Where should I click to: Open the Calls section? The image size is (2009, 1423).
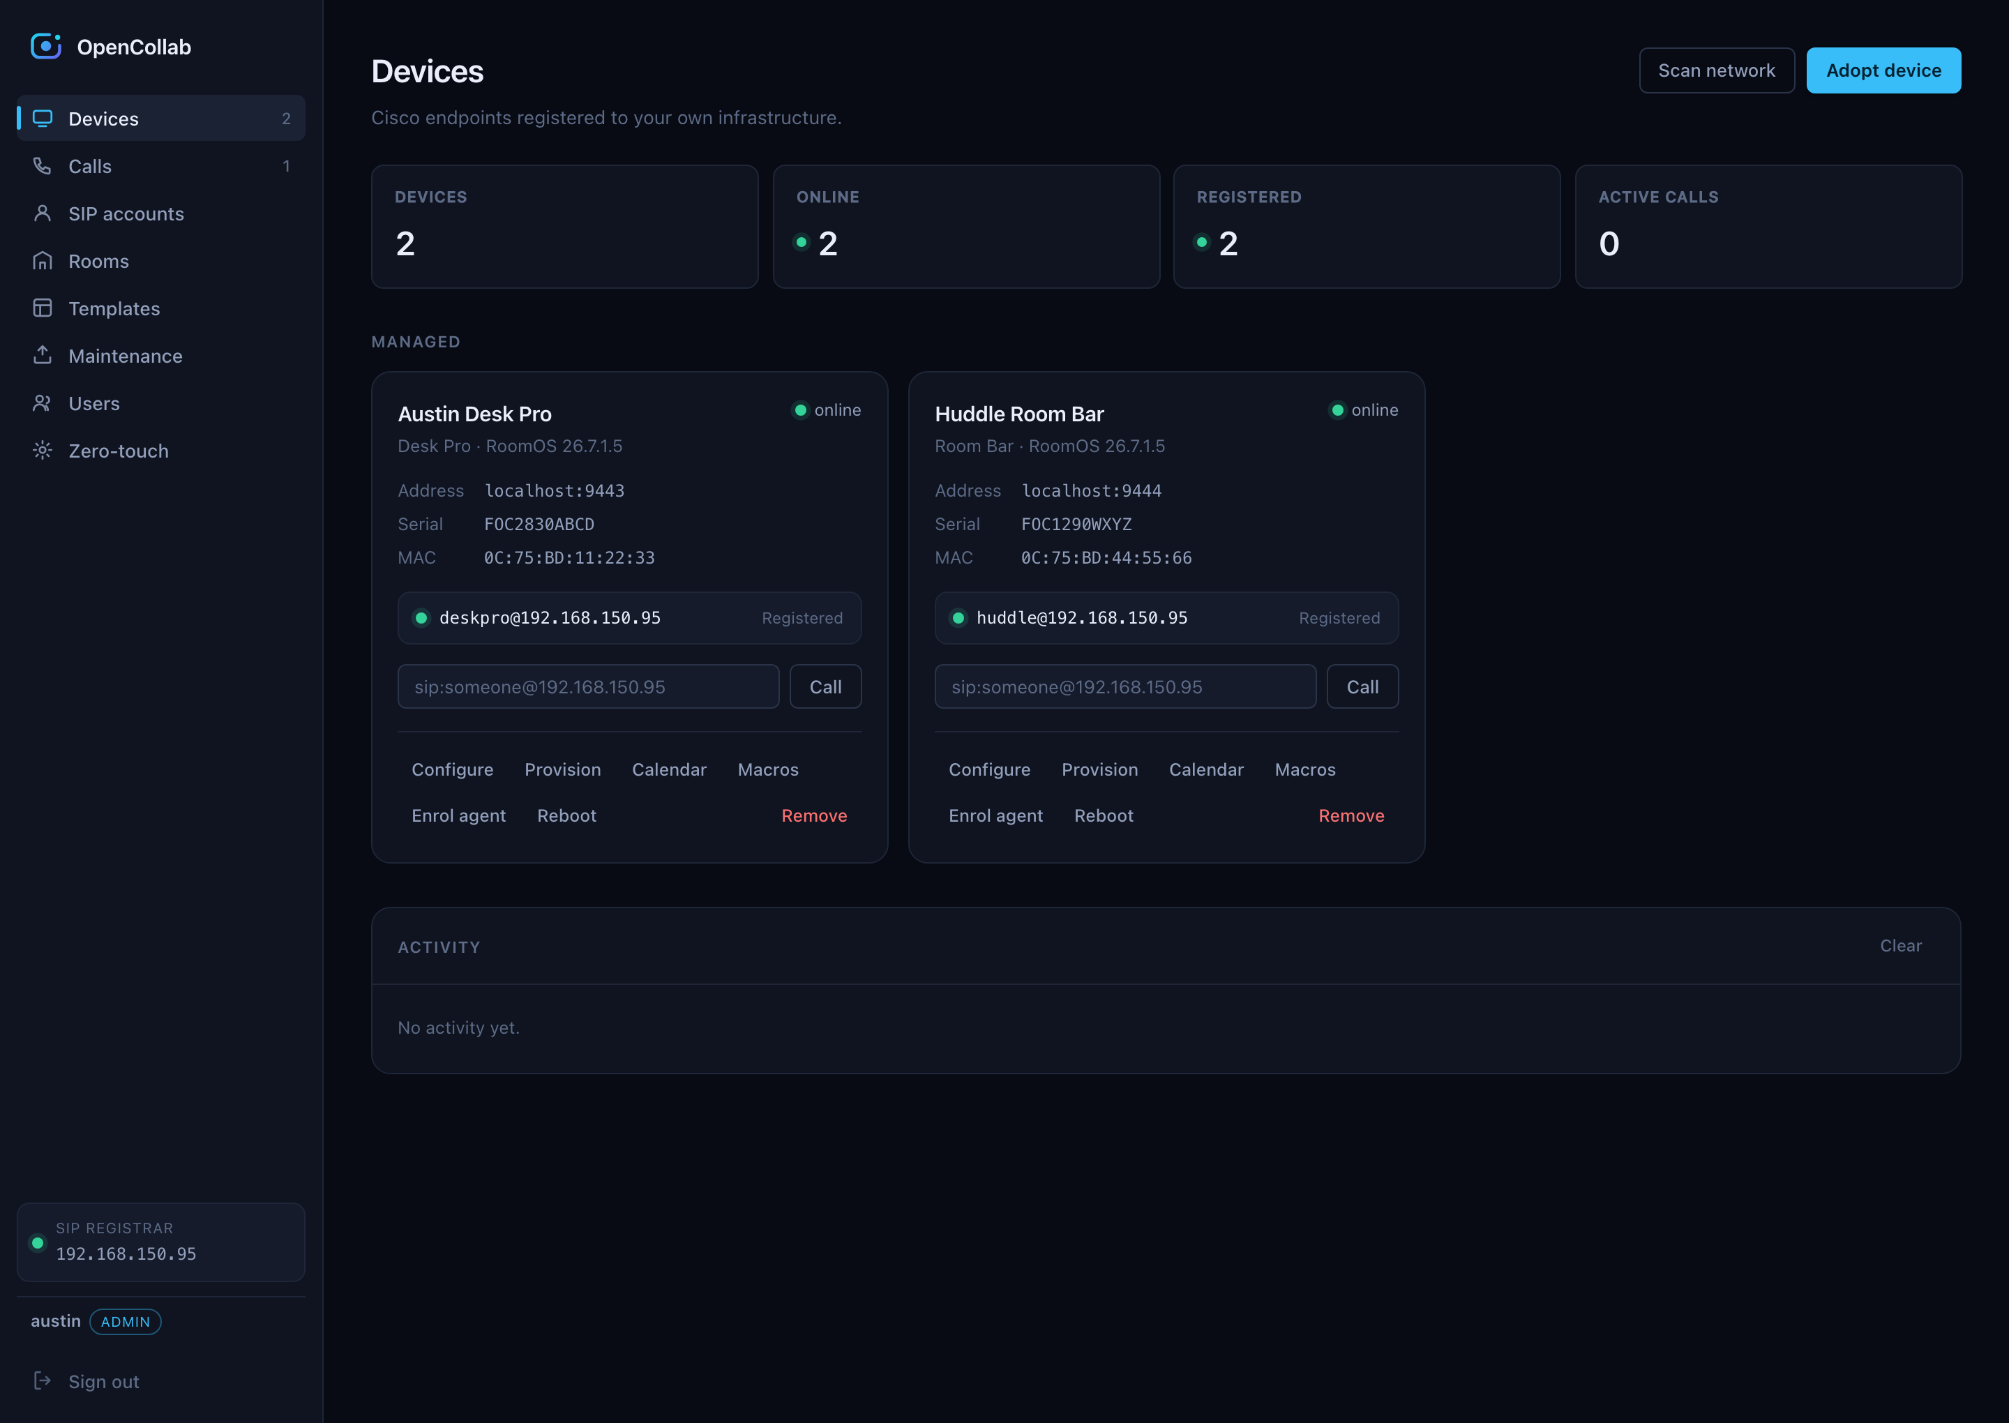pyautogui.click(x=161, y=165)
